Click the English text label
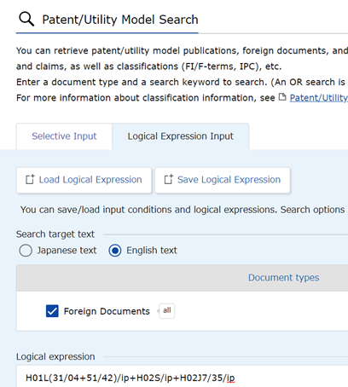348x387 pixels. pyautogui.click(x=152, y=251)
